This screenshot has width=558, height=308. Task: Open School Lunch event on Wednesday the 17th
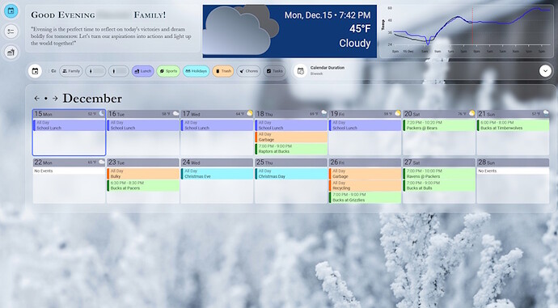[x=217, y=125]
